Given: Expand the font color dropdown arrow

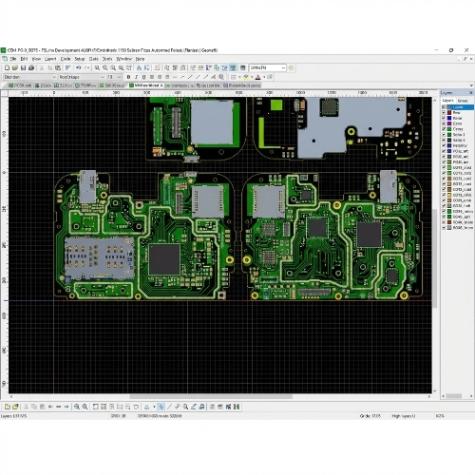Looking at the screenshot, I should [x=264, y=77].
